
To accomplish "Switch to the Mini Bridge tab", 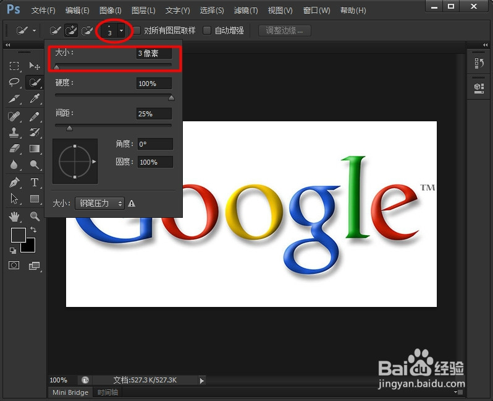I will tap(70, 392).
